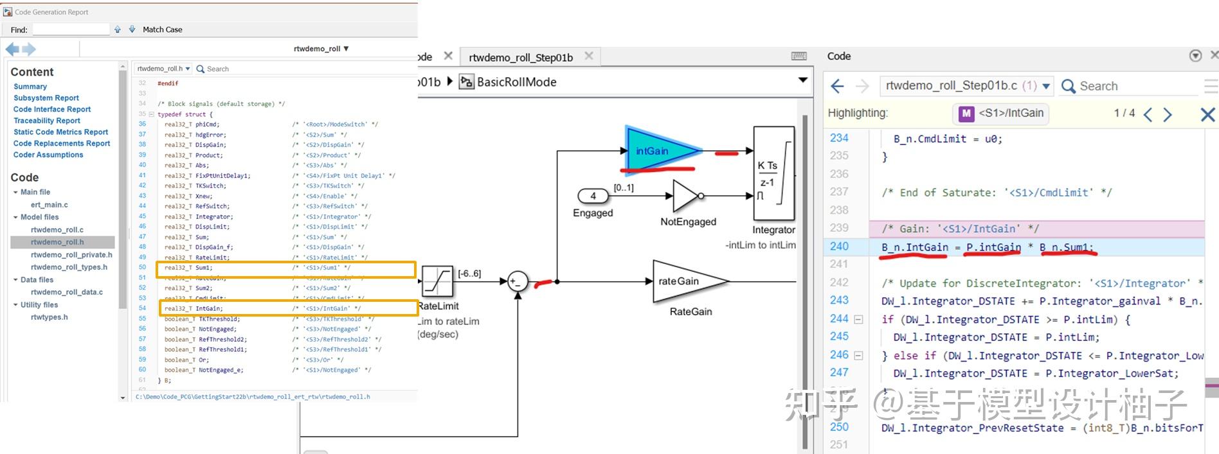
Task: Collapse the Utility files group
Action: tap(15, 305)
